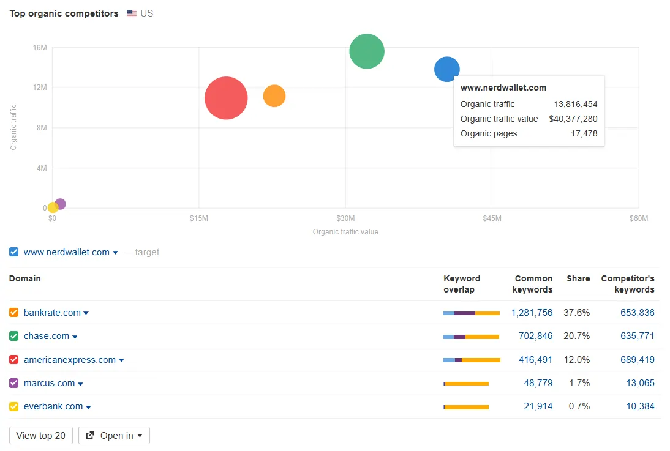Toggle the marcus.com purple checkbox
The width and height of the screenshot is (670, 451).
pyautogui.click(x=13, y=383)
